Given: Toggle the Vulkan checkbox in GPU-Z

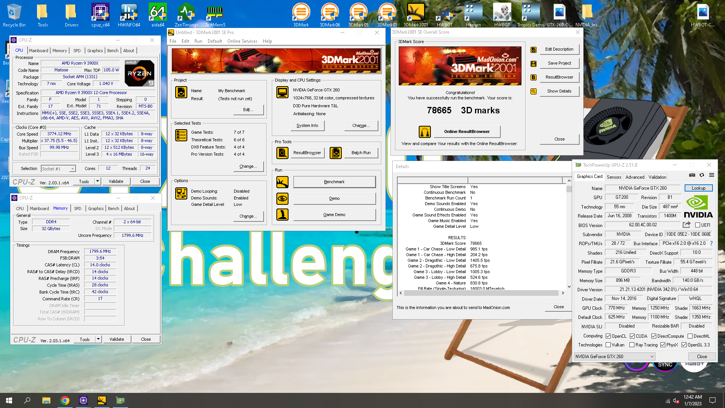Looking at the screenshot, I should pos(608,345).
